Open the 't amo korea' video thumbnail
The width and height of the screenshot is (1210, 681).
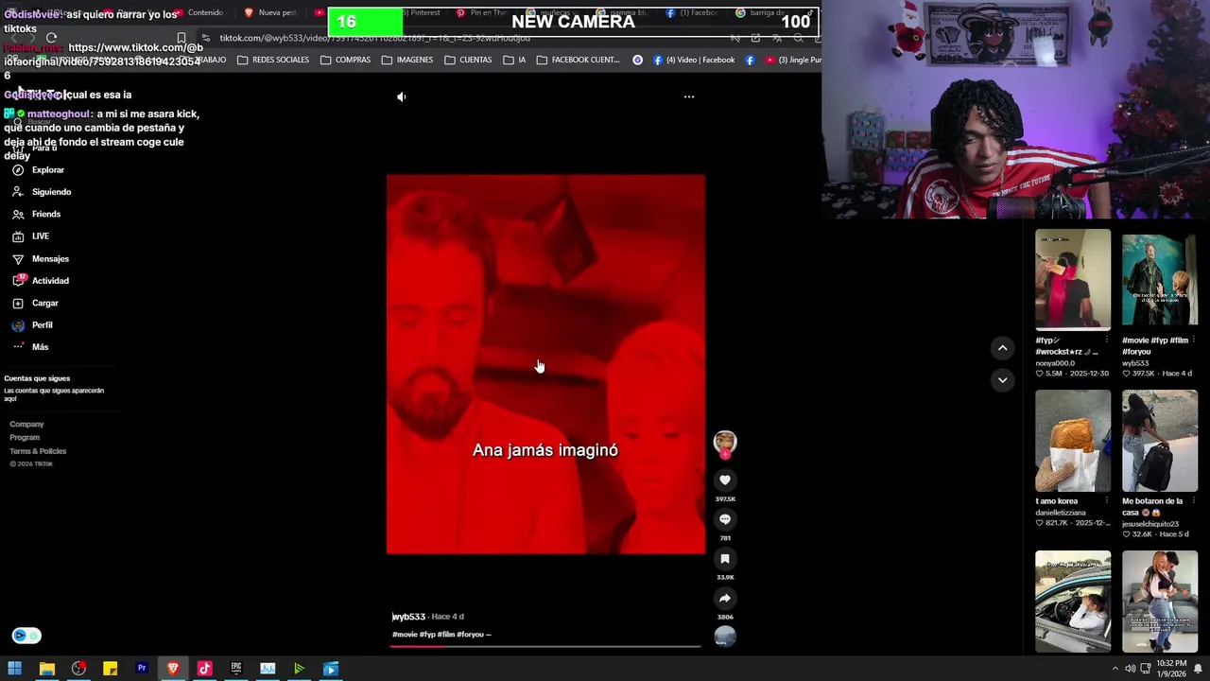click(x=1073, y=441)
